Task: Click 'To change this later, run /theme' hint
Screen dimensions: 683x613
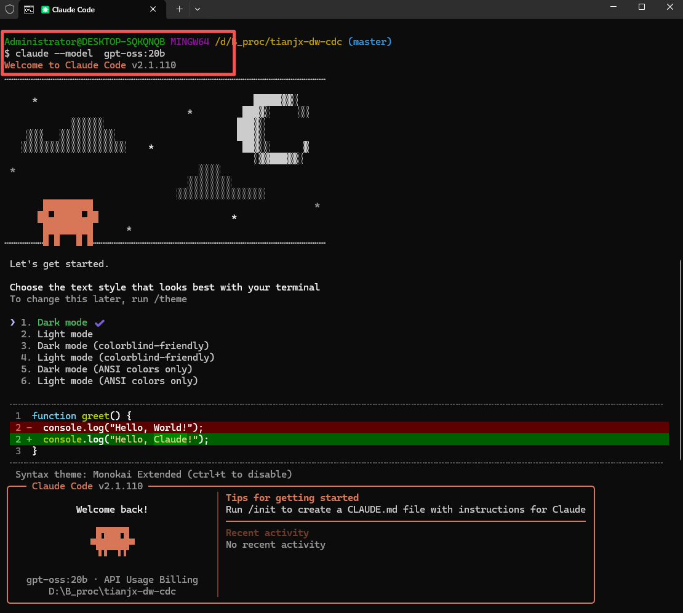Action: tap(98, 299)
